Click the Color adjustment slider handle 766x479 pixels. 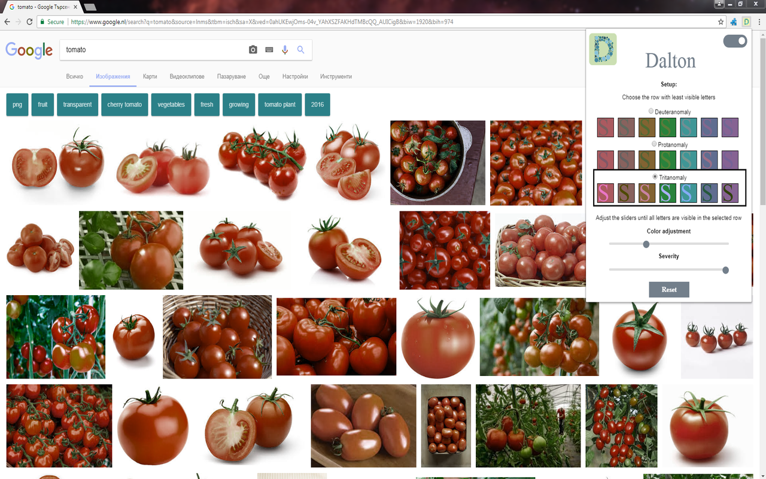click(646, 244)
